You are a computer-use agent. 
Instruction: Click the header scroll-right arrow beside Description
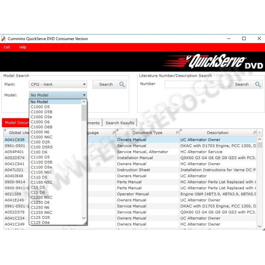point(260,132)
